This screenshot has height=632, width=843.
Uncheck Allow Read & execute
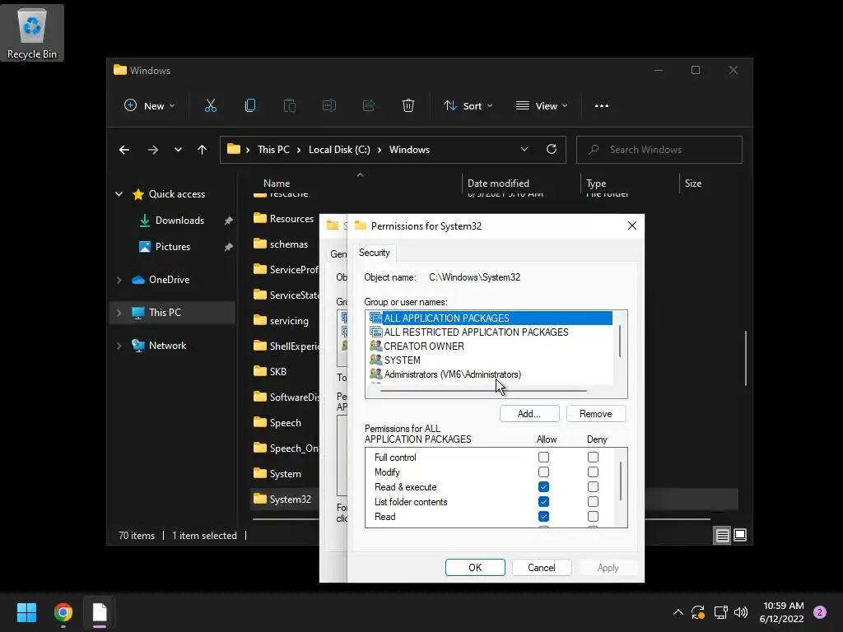[543, 487]
